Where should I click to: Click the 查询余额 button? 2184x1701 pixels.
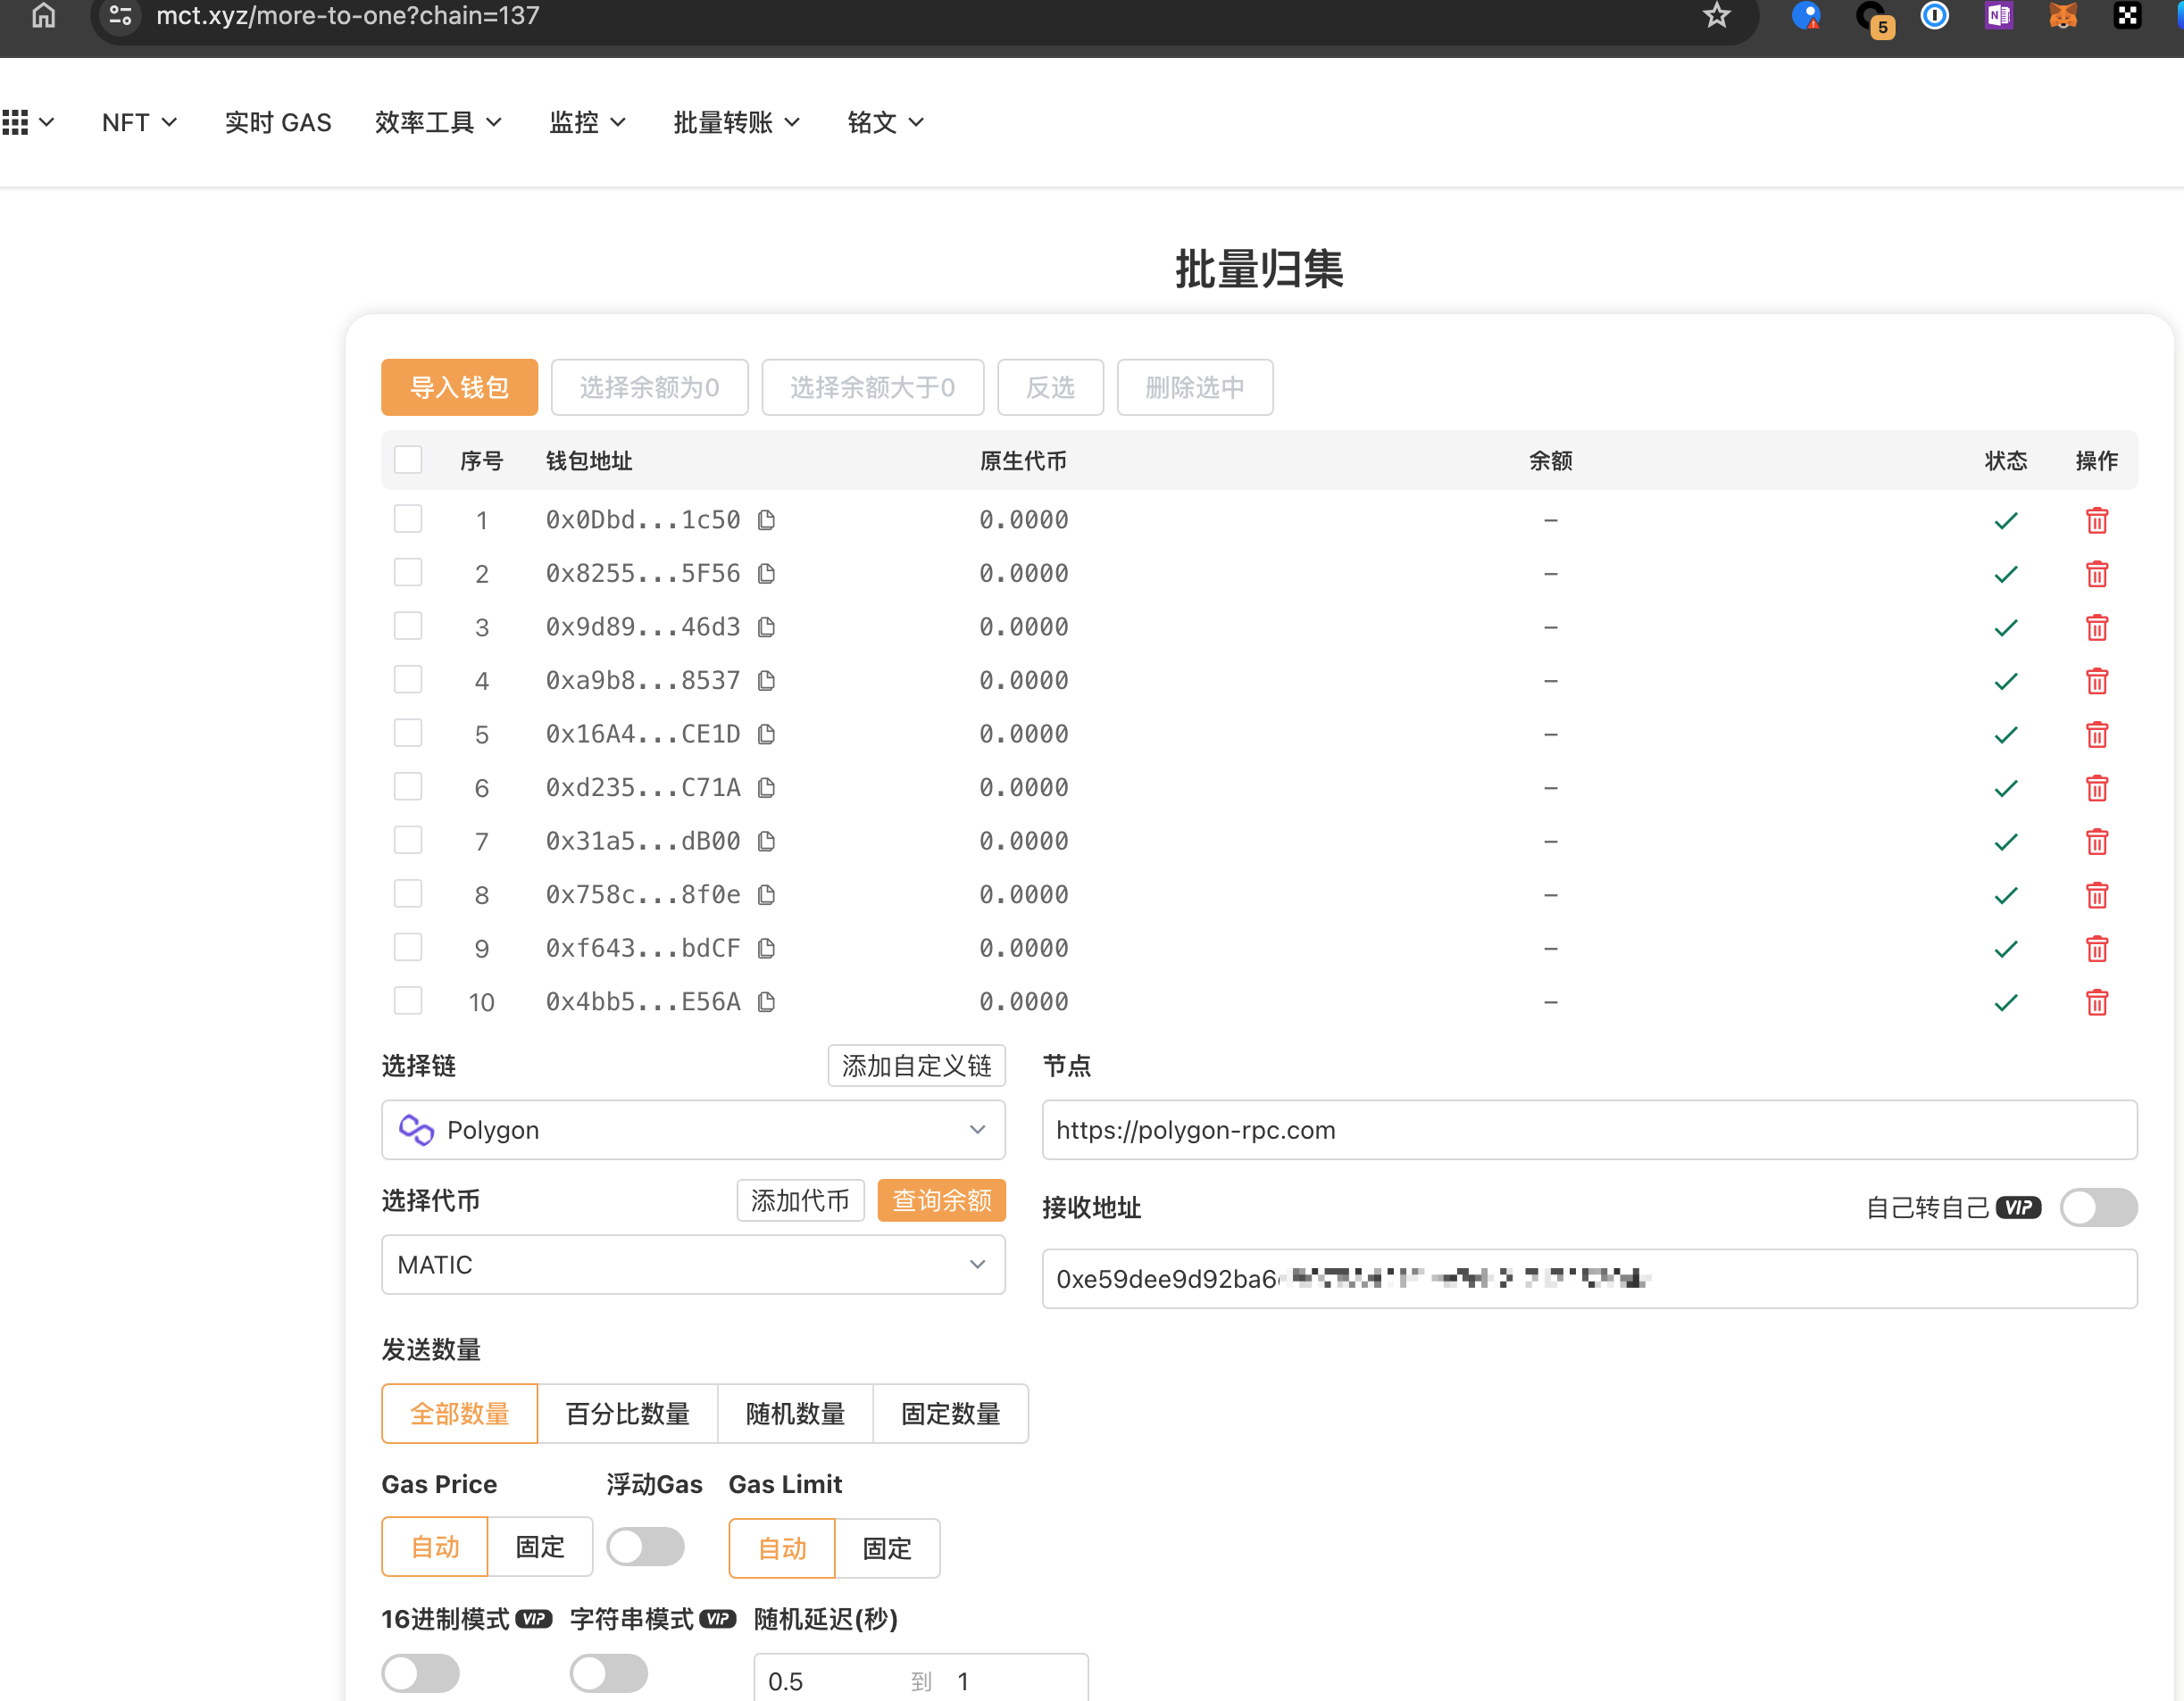coord(940,1200)
